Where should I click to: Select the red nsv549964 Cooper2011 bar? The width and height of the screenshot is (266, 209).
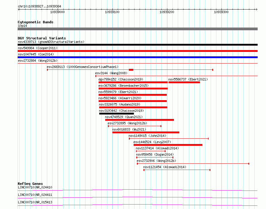coord(137,51)
